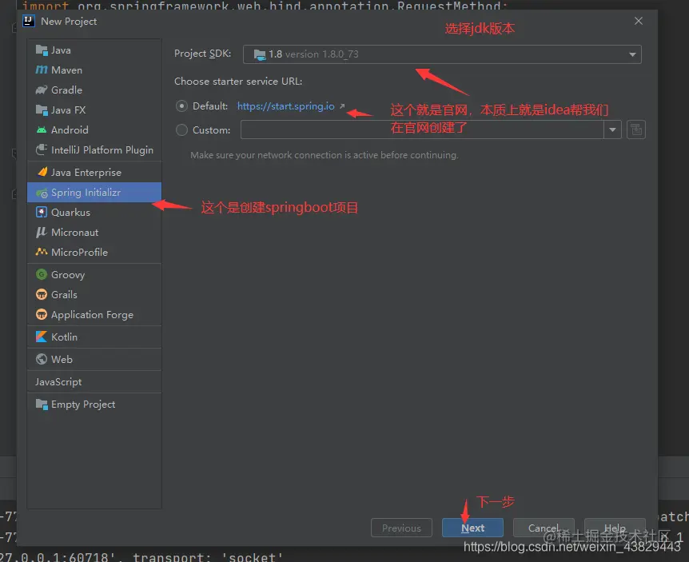The height and width of the screenshot is (562, 689).
Task: Choose the JavaScript list entry
Action: pyautogui.click(x=94, y=382)
